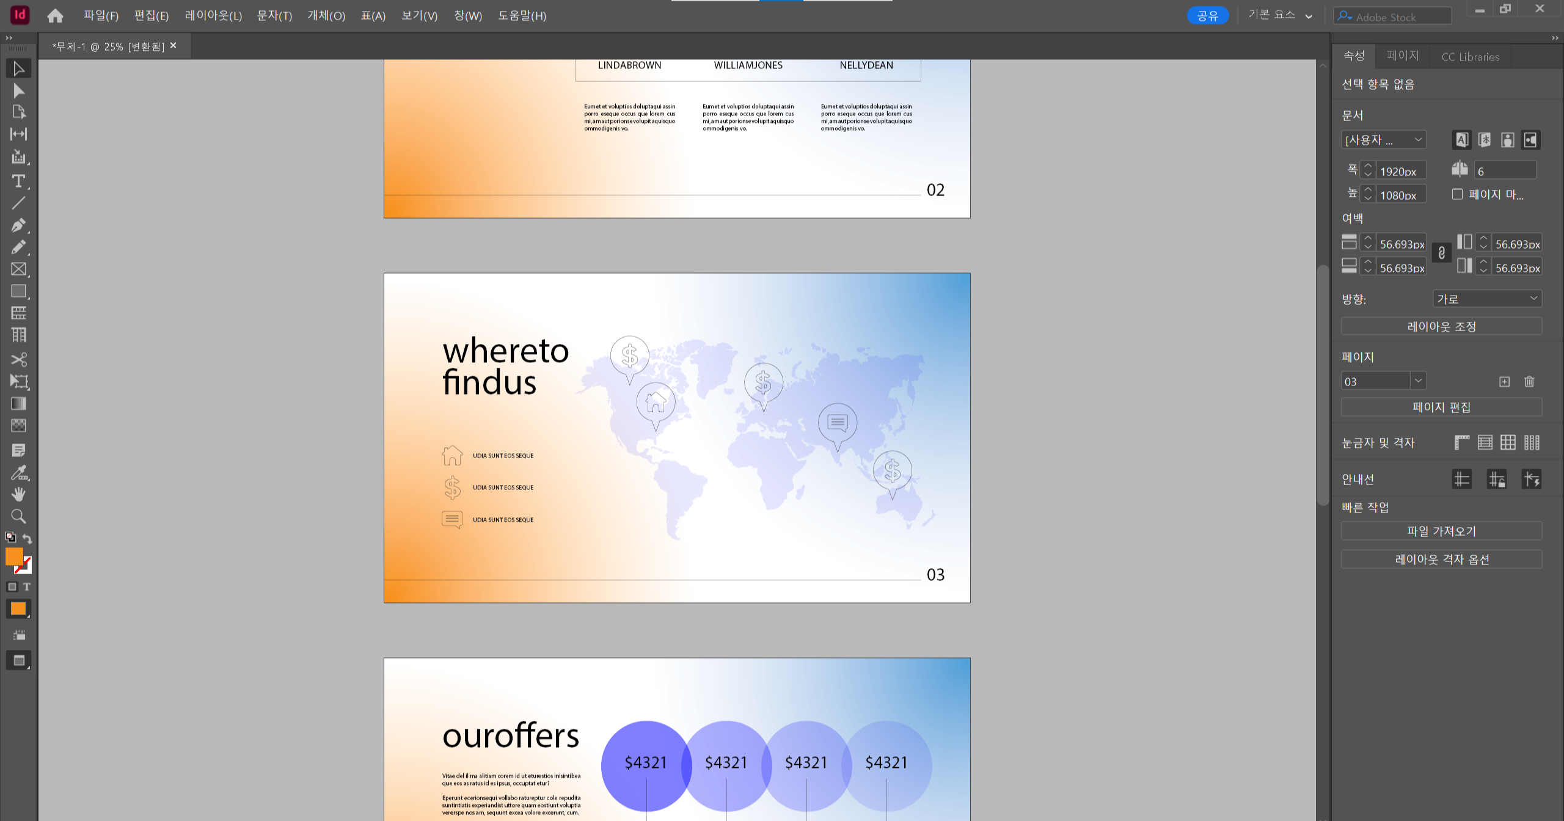1564x821 pixels.
Task: Select the Page tool
Action: [18, 112]
